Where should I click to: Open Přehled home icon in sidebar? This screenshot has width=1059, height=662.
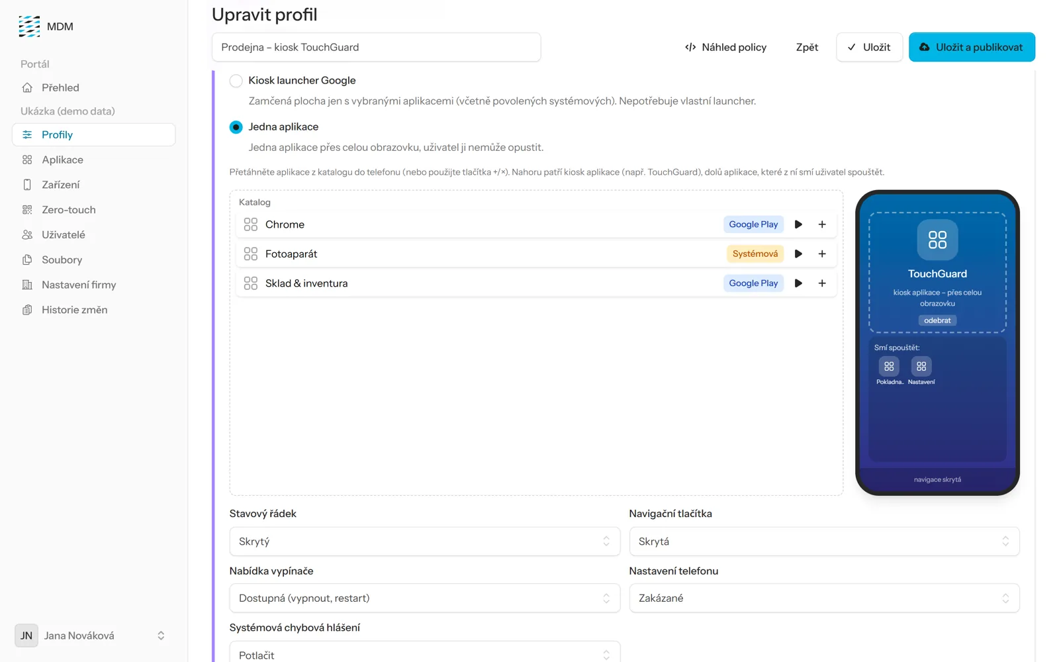tap(27, 87)
